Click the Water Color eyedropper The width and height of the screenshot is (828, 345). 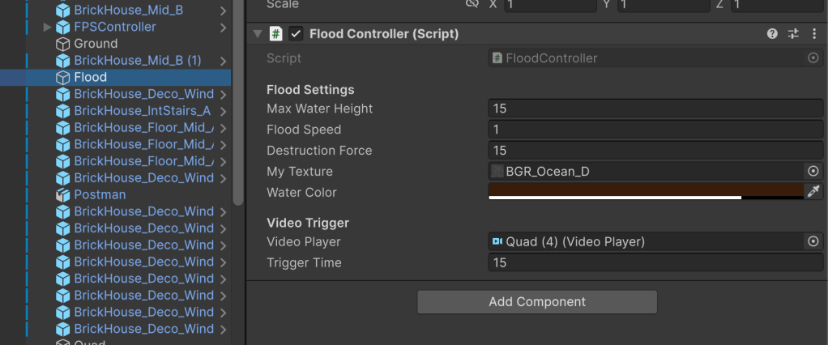(x=813, y=192)
